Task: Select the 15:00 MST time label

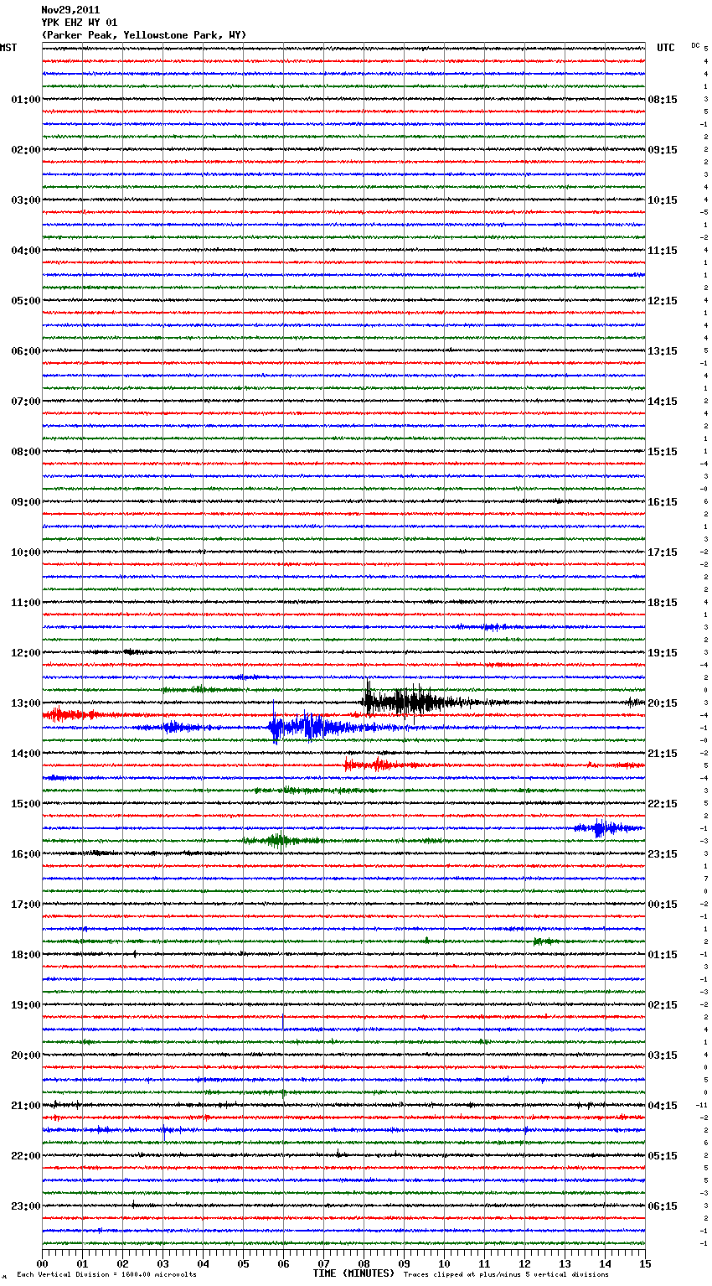Action: 25,804
